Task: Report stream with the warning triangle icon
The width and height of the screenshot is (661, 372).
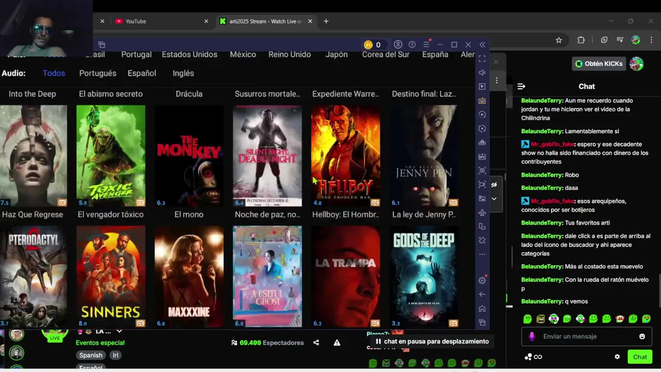Action: click(337, 343)
